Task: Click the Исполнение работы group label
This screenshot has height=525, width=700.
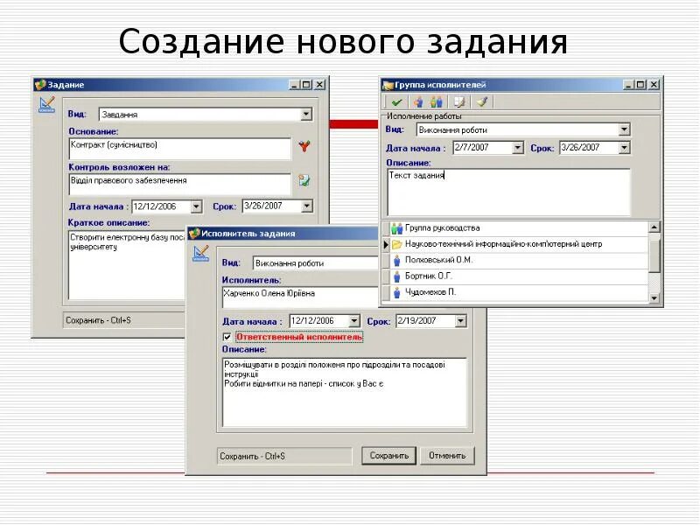Action: click(x=423, y=116)
